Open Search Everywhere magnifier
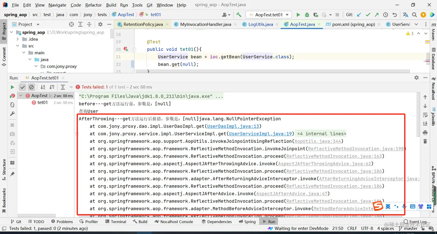The height and width of the screenshot is (234, 437). coord(414,15)
